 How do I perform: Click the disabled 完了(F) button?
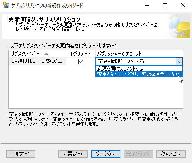138,154
